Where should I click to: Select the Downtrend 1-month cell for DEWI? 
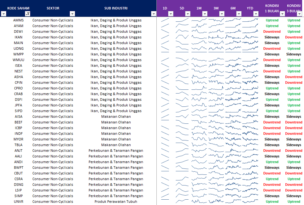272,31
